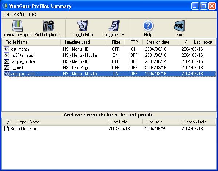Open the File menu

point(6,14)
